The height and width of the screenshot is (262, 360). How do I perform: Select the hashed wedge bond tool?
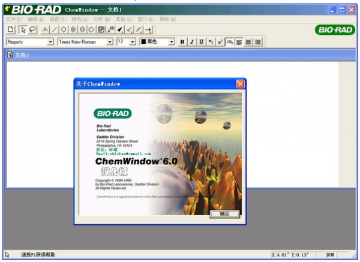[x=129, y=29]
